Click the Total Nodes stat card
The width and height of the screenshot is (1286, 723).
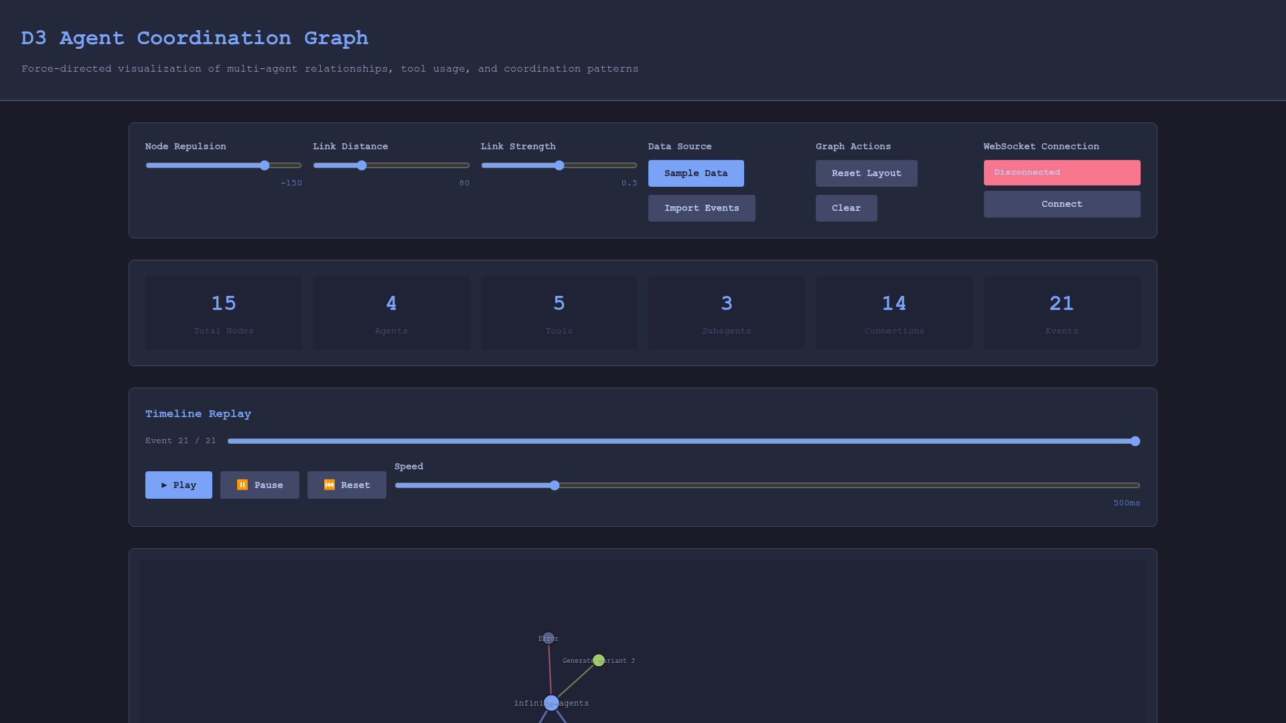coord(223,313)
